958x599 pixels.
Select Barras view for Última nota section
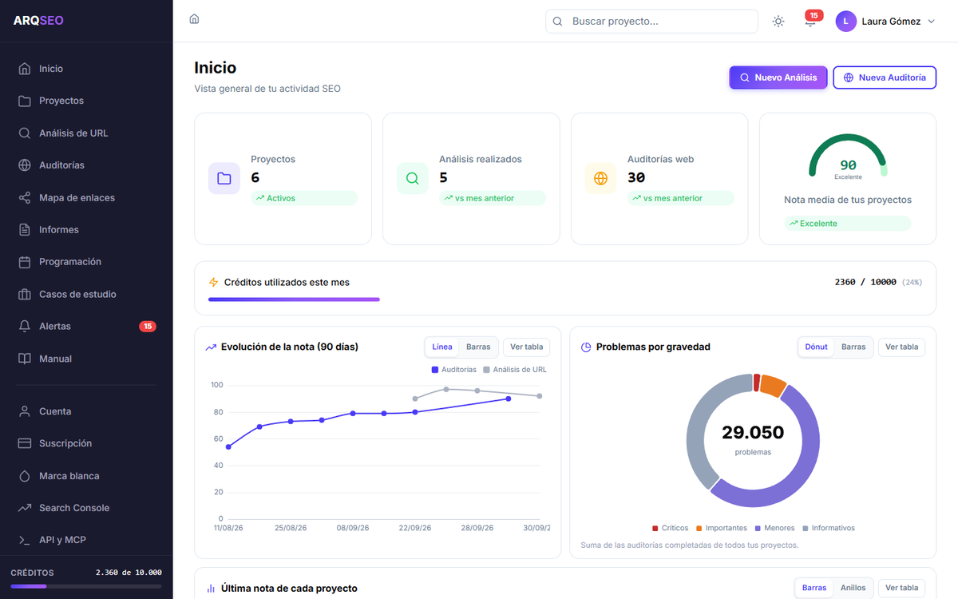coord(814,588)
